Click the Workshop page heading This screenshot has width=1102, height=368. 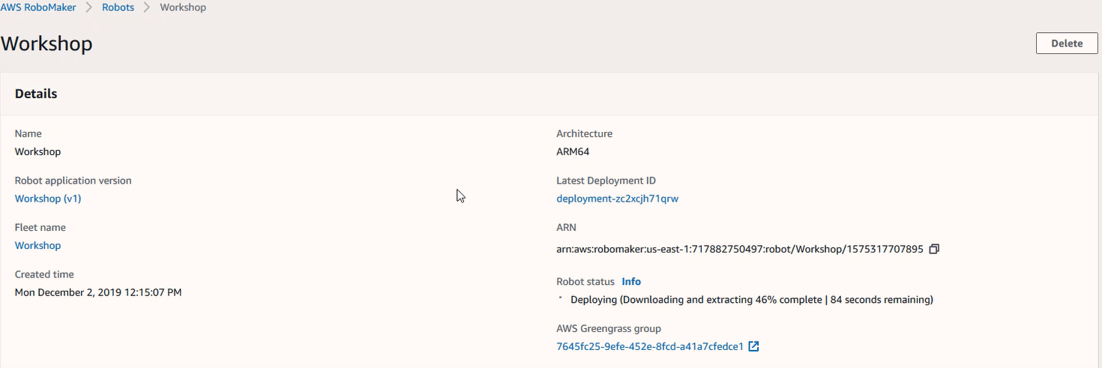click(x=46, y=43)
